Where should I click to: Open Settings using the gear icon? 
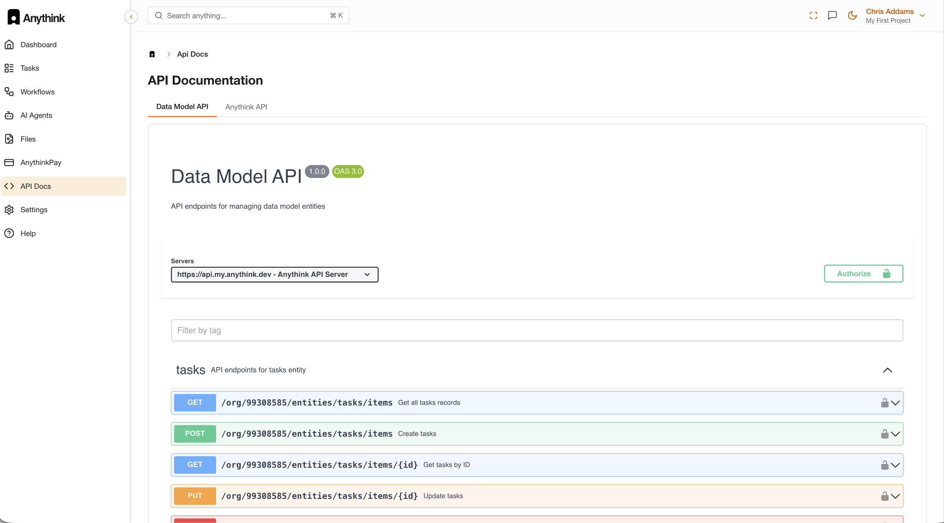(x=9, y=209)
